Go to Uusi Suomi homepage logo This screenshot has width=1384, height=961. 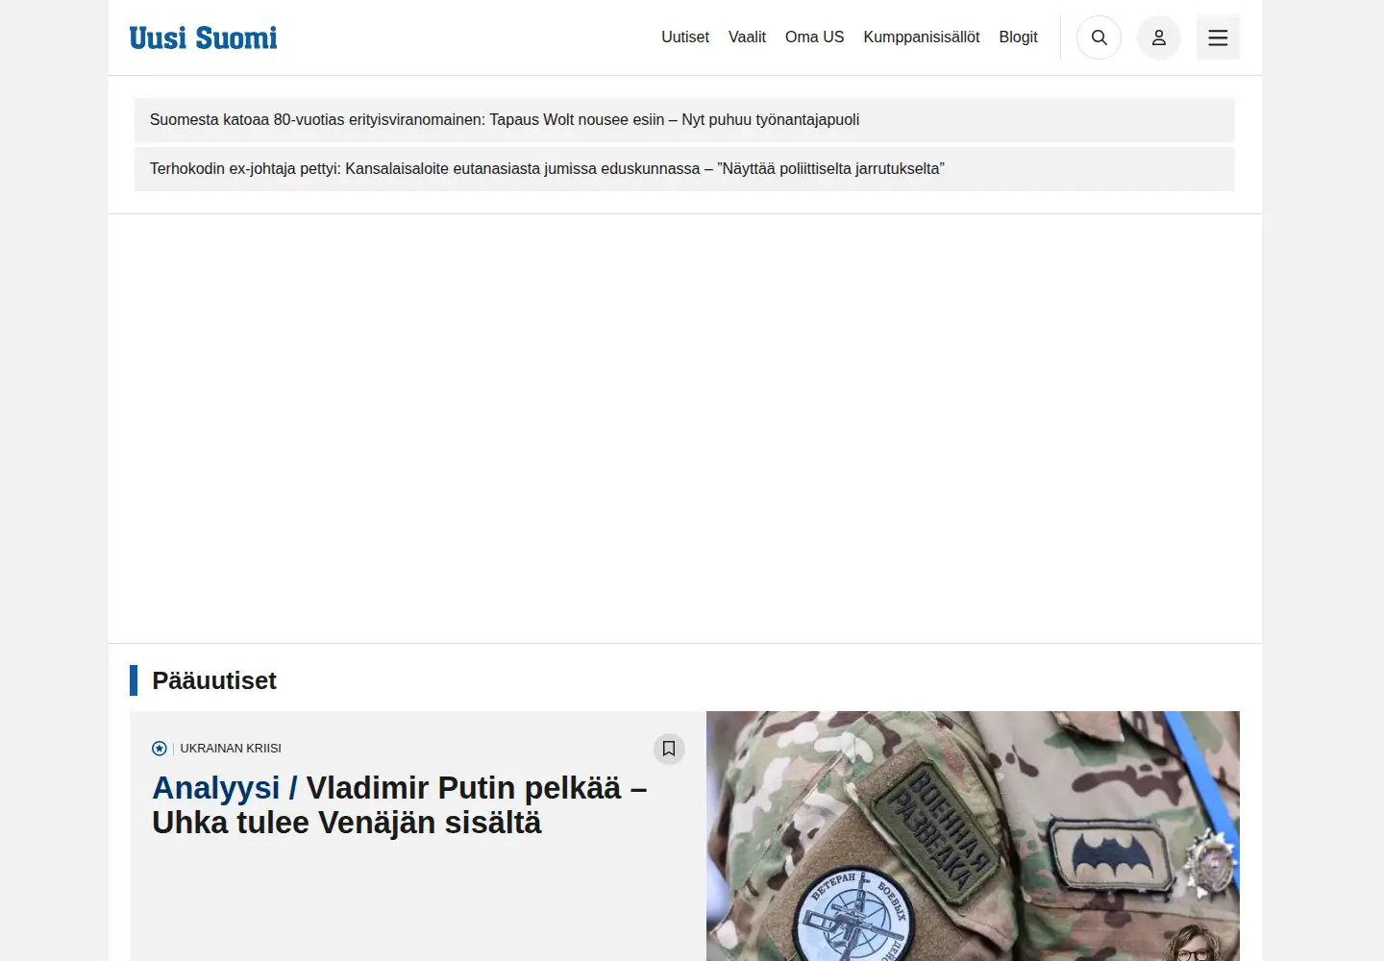coord(204,37)
